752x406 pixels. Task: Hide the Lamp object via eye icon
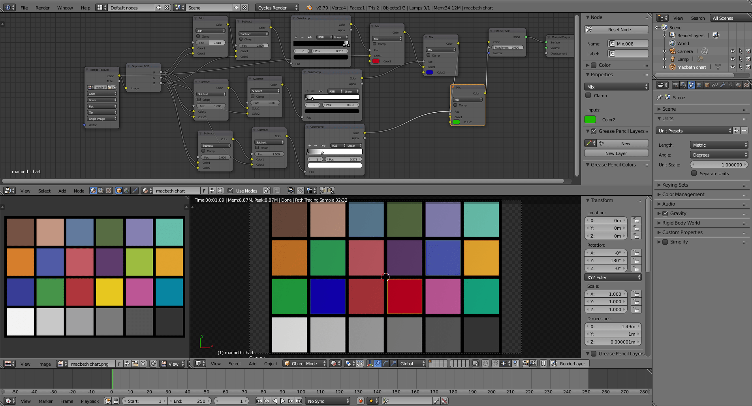(733, 59)
